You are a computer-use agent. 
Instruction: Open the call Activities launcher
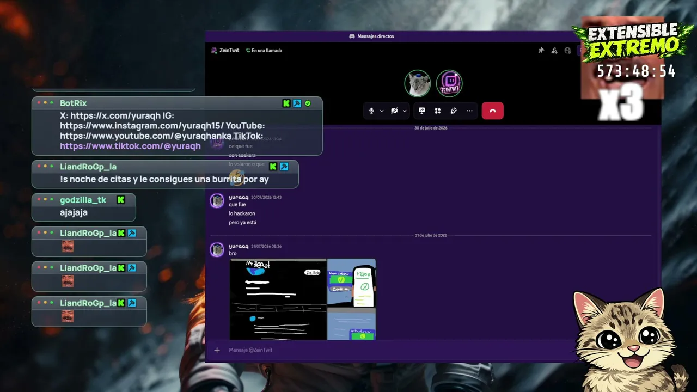(437, 111)
